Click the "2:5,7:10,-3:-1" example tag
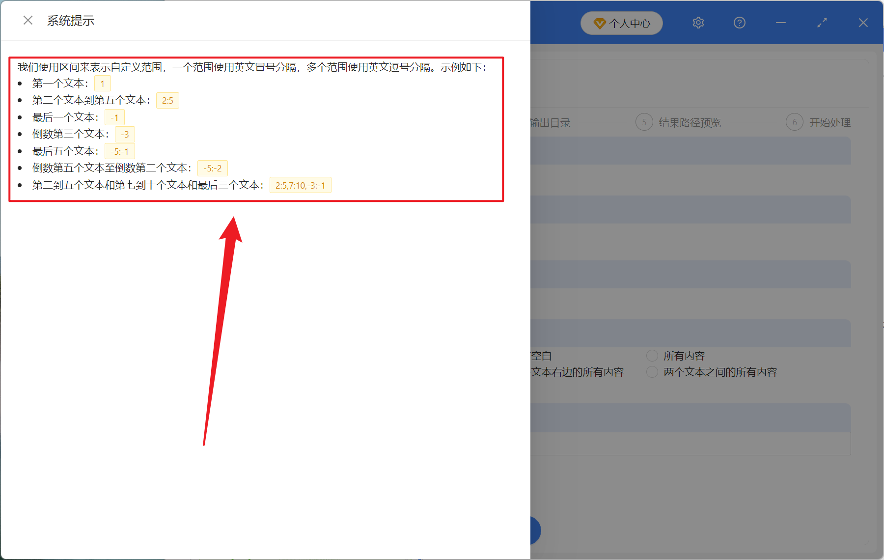The width and height of the screenshot is (884, 560). (300, 185)
